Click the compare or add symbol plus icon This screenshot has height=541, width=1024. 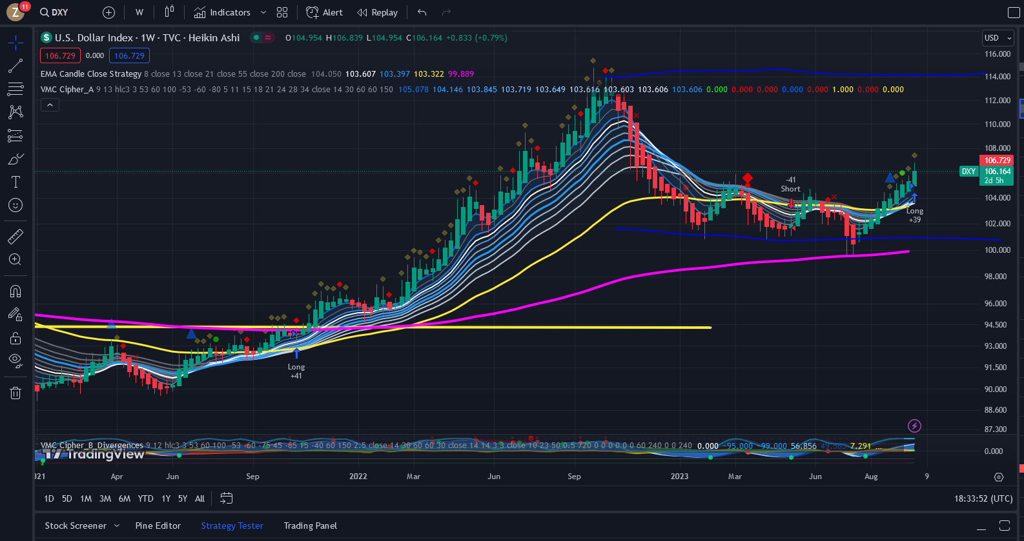tap(108, 12)
